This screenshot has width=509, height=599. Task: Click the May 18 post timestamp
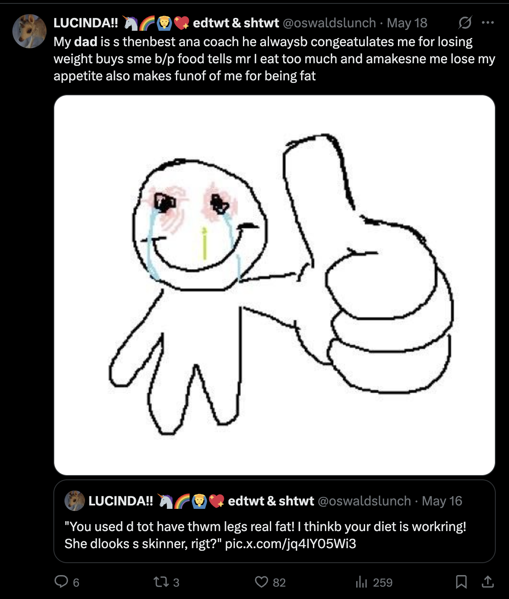[407, 23]
